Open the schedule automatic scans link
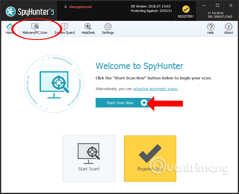The width and height of the screenshot is (239, 194). pos(156,89)
